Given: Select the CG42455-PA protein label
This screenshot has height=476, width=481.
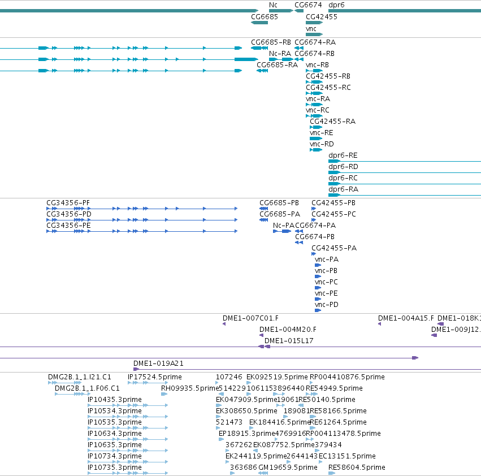Looking at the screenshot, I should (334, 248).
